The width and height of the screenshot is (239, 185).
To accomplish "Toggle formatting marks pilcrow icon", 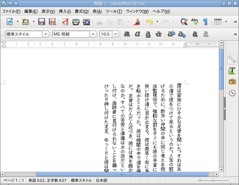I will coord(205,21).
